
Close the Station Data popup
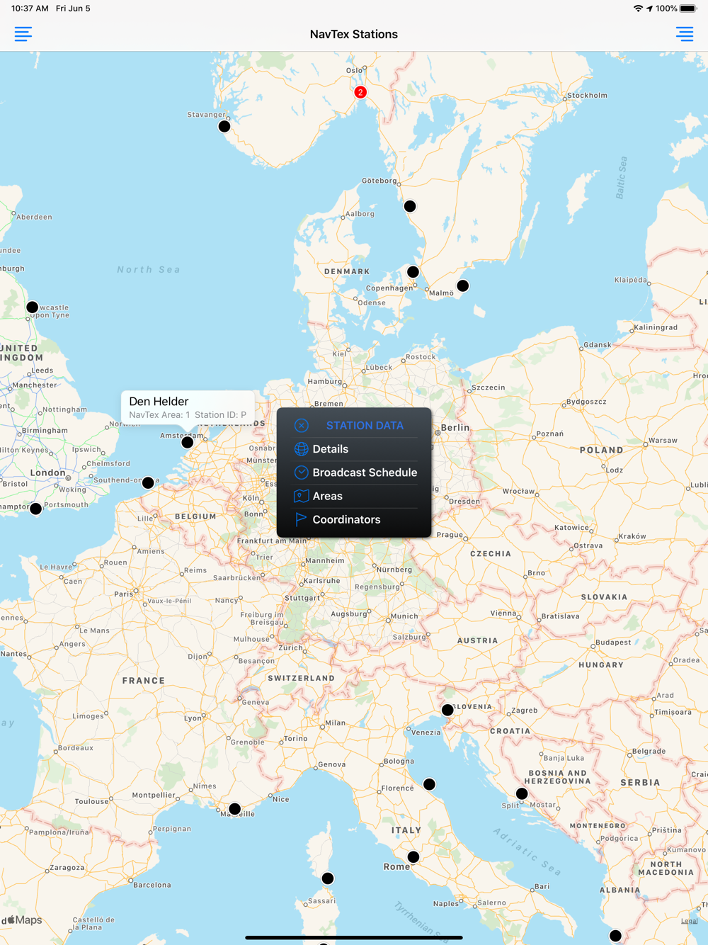click(x=302, y=426)
